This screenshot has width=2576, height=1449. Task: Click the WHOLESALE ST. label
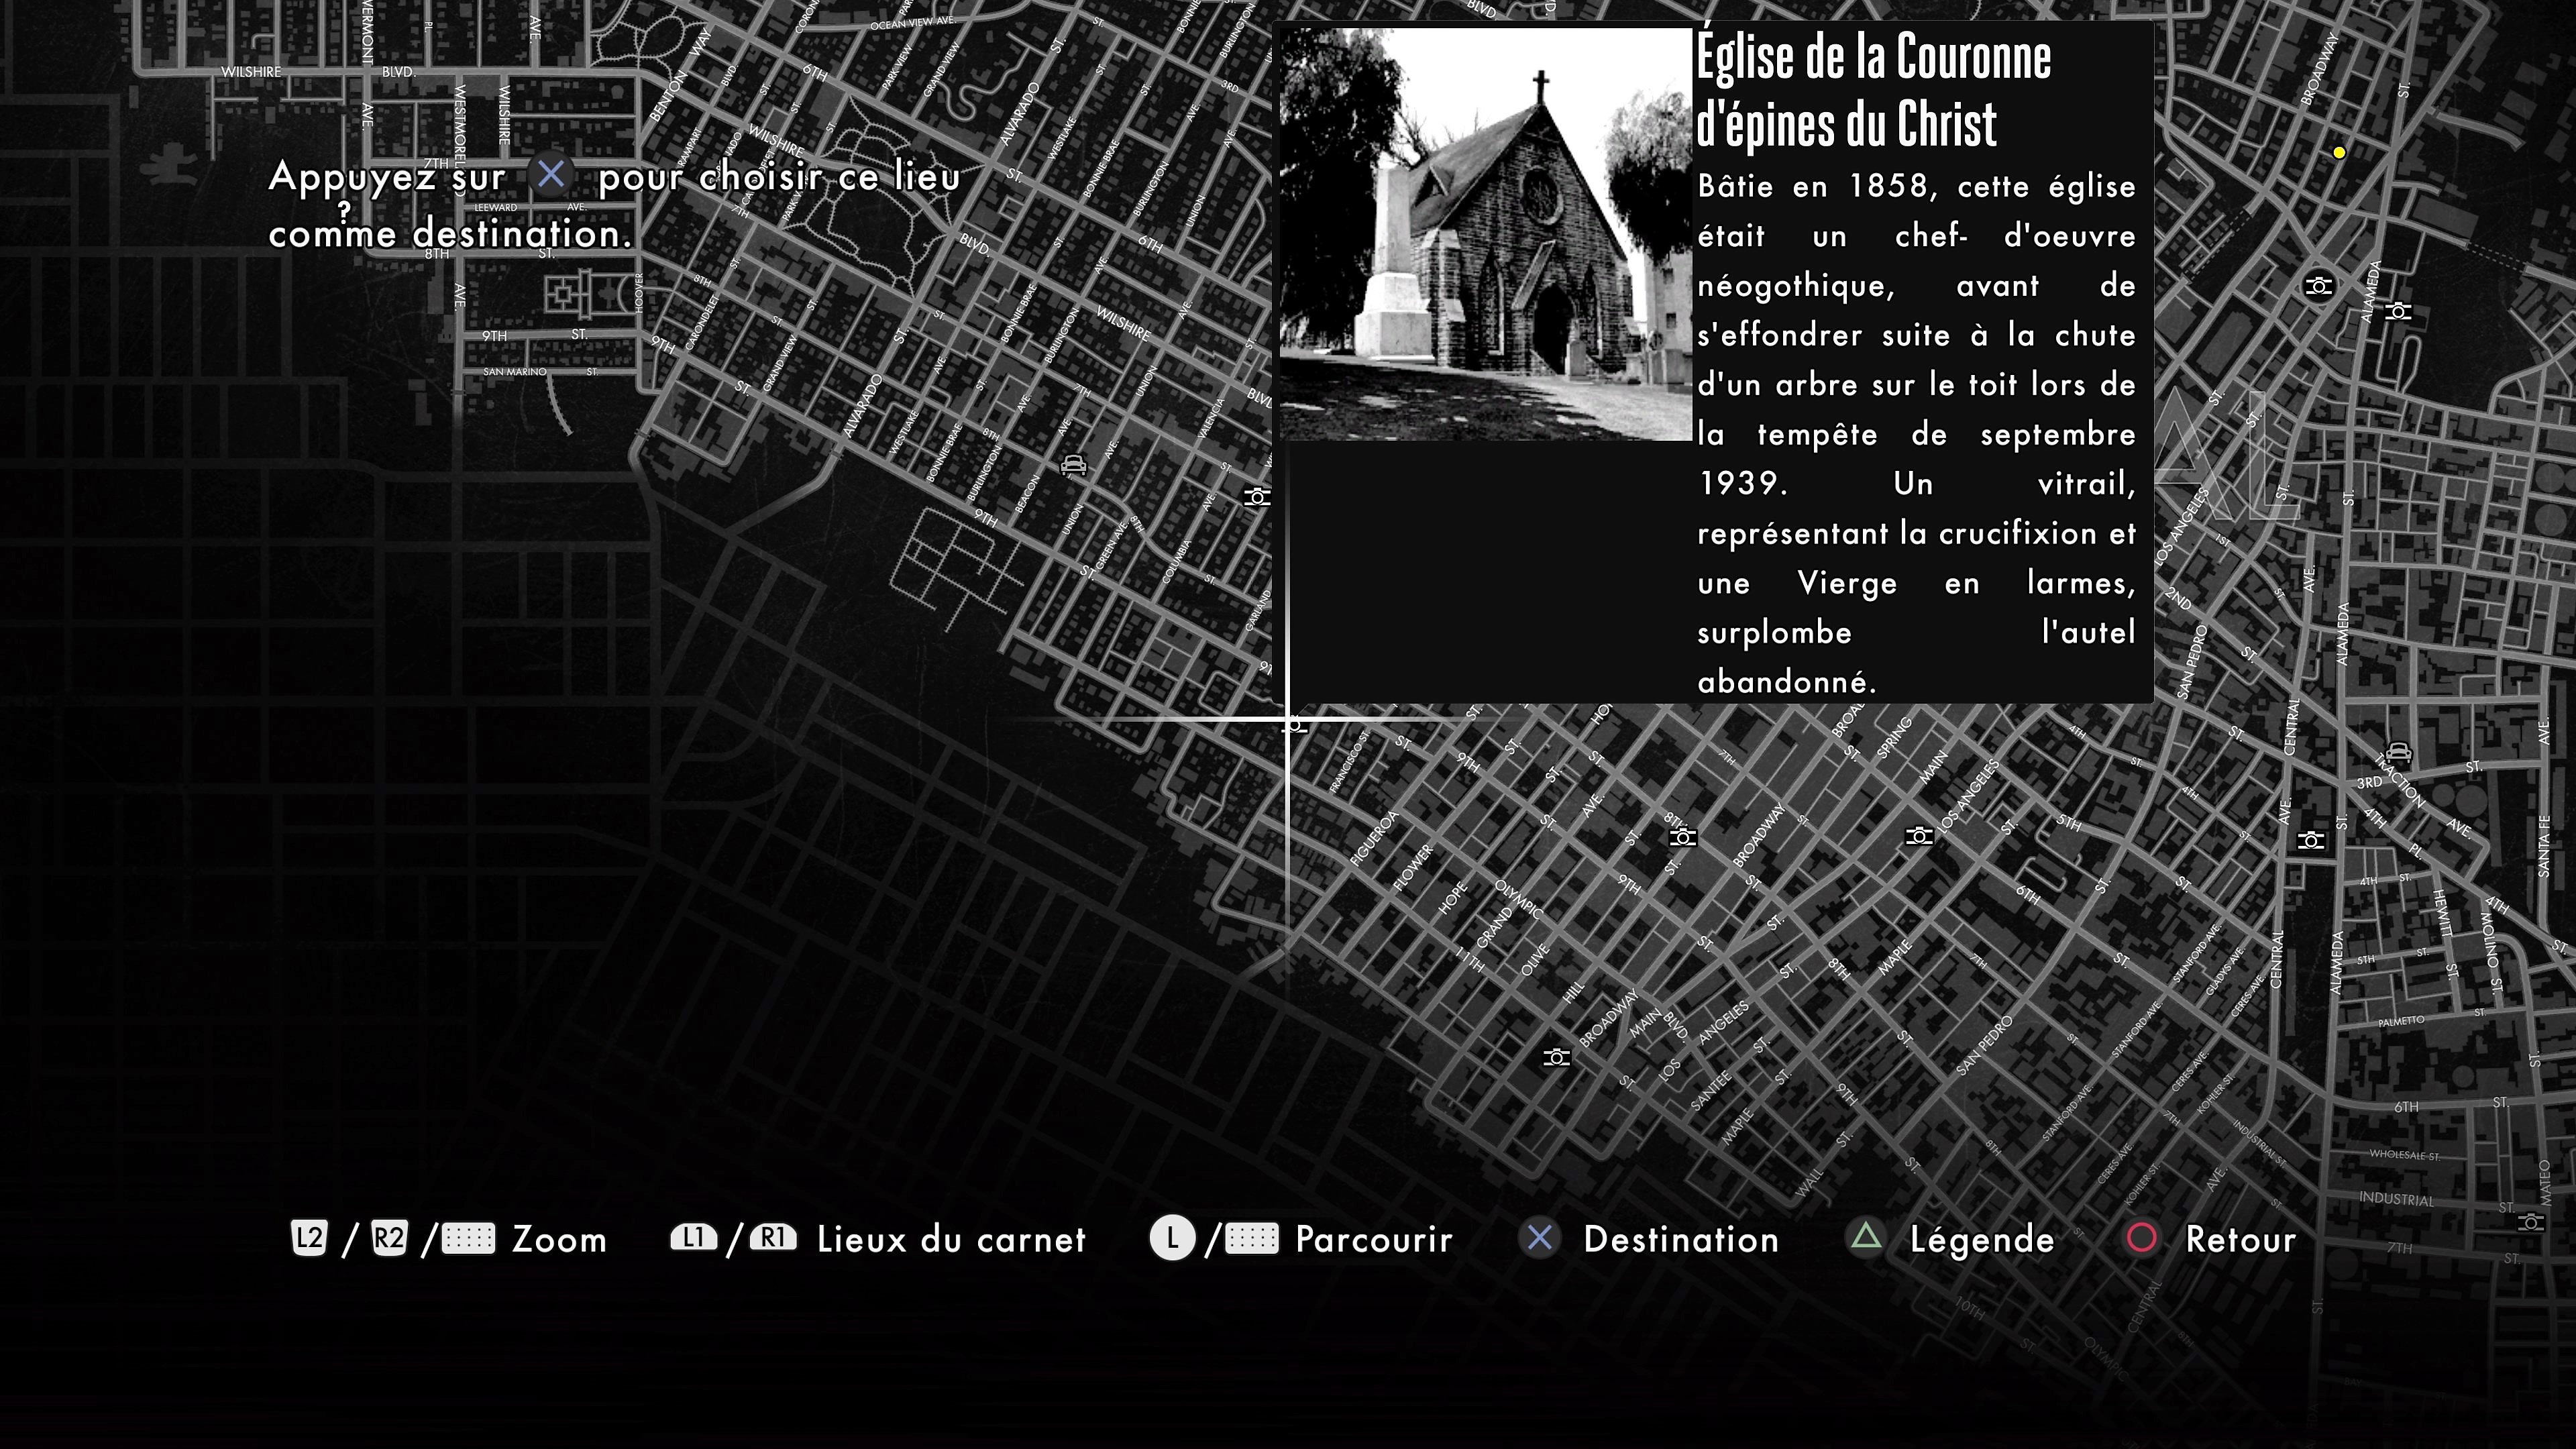point(2404,1155)
